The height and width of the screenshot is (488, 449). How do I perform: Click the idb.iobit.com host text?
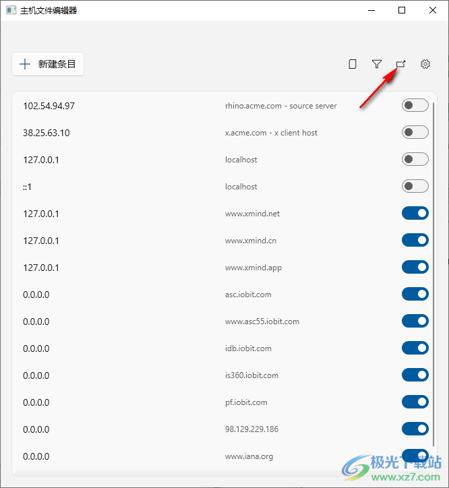pos(248,348)
